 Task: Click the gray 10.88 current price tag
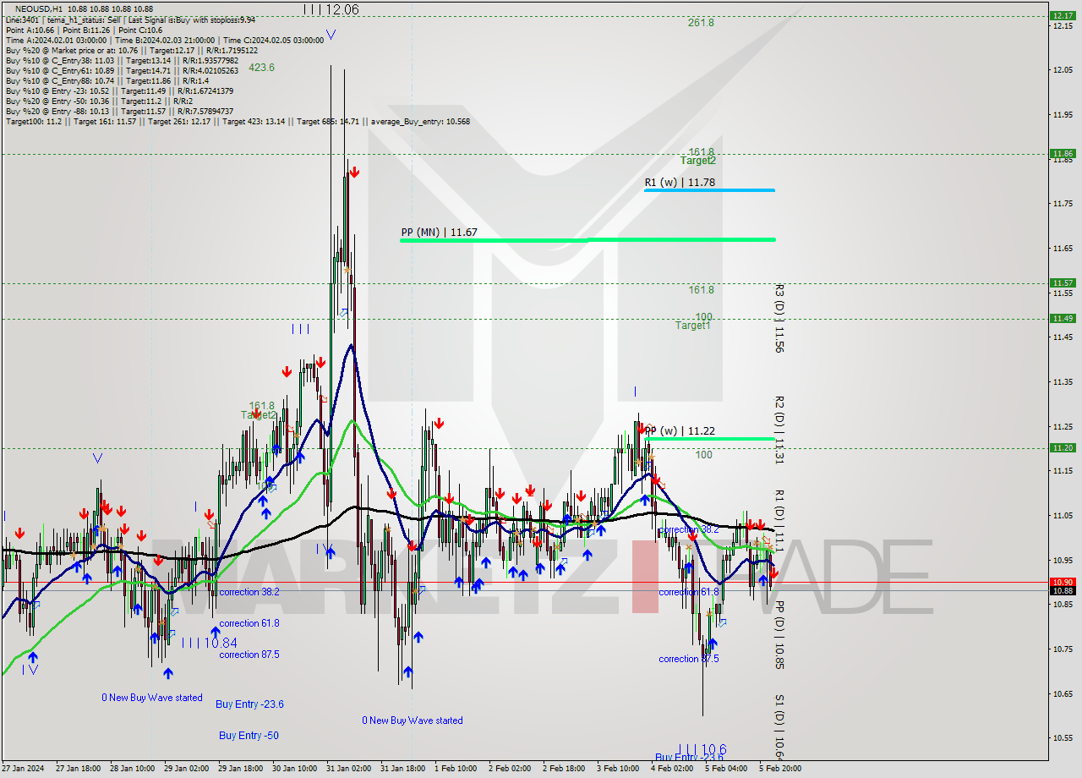click(1062, 590)
